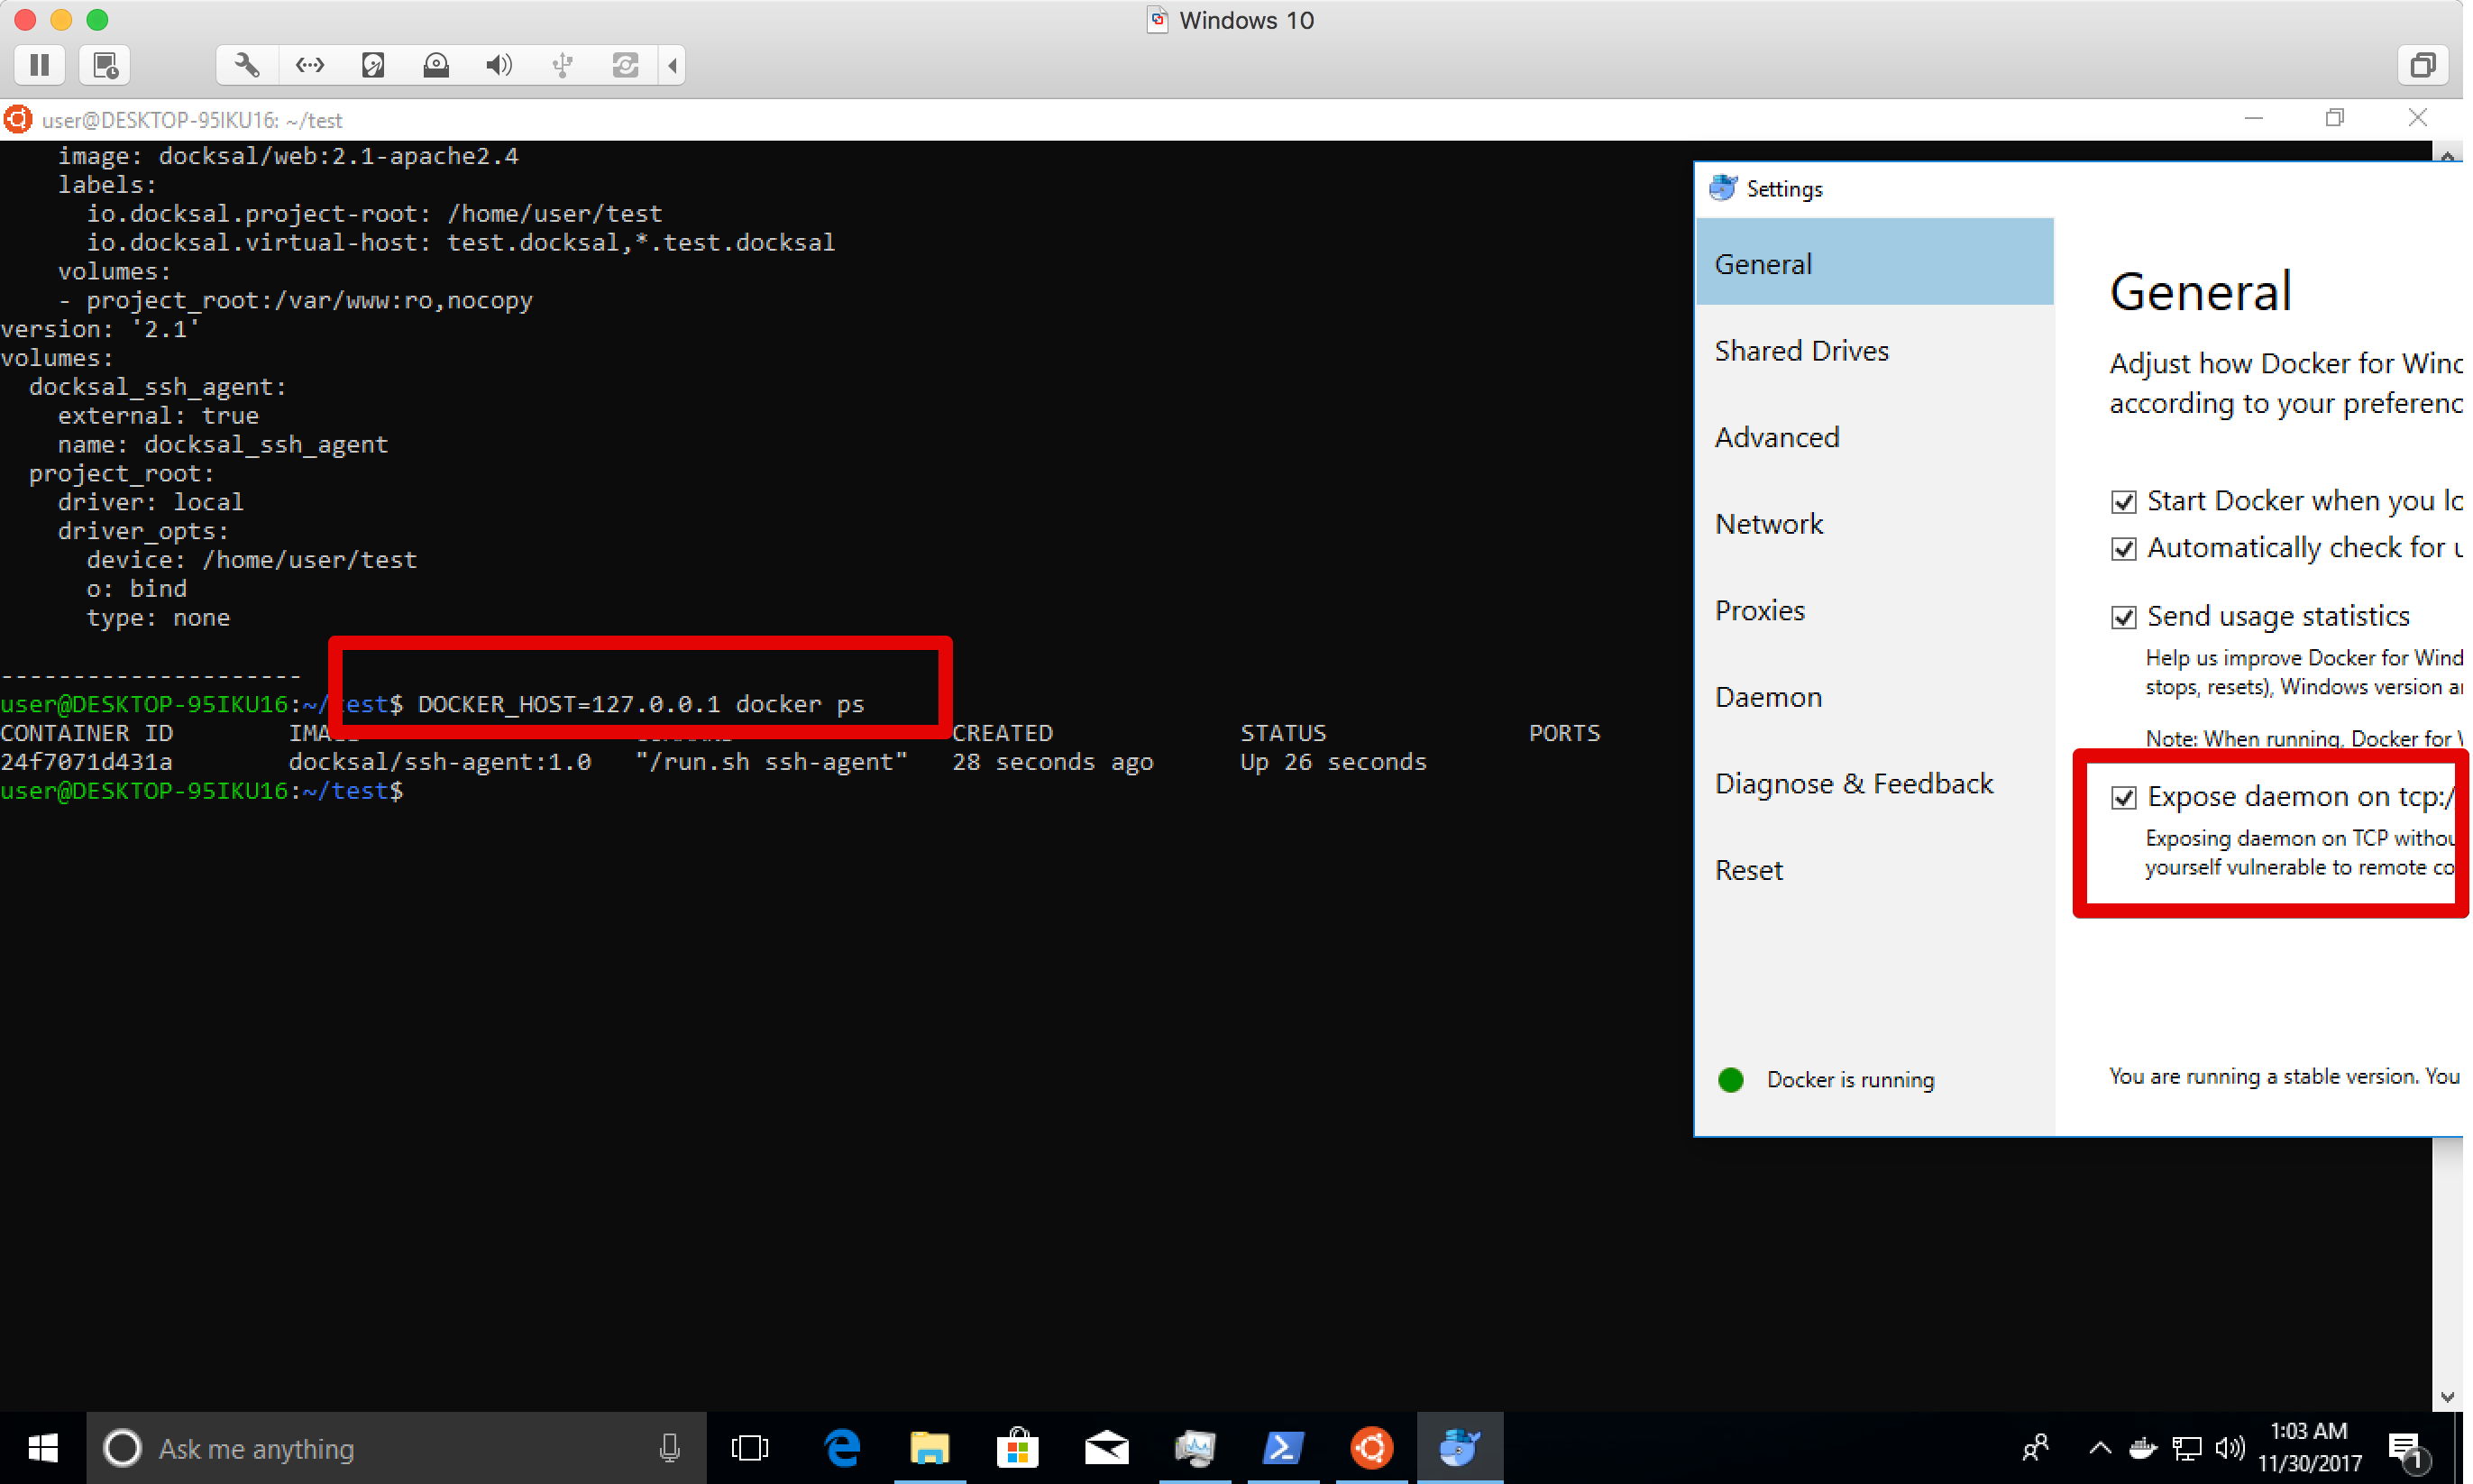Uncheck Expose daemon on tcp

click(2126, 797)
